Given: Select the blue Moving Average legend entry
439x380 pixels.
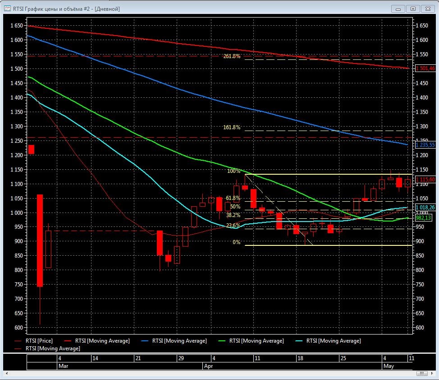Looking at the screenshot, I should tap(179, 341).
